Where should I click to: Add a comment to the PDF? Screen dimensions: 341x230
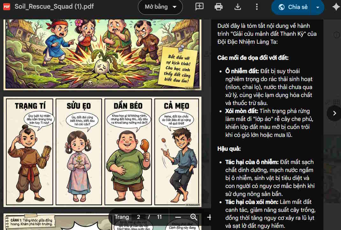199,6
